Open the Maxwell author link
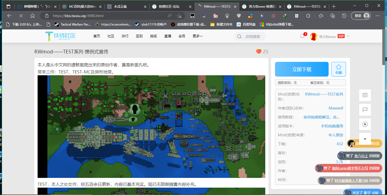Viewport: 387px width, 195px height. click(x=336, y=108)
